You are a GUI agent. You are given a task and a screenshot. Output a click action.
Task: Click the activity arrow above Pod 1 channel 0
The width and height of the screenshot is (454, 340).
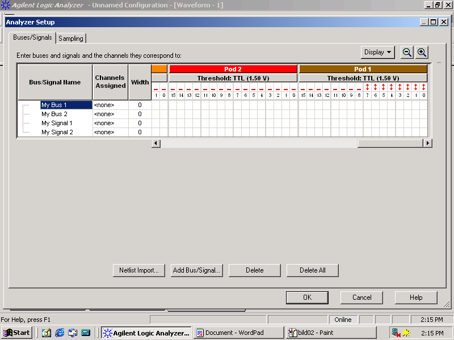[x=423, y=87]
